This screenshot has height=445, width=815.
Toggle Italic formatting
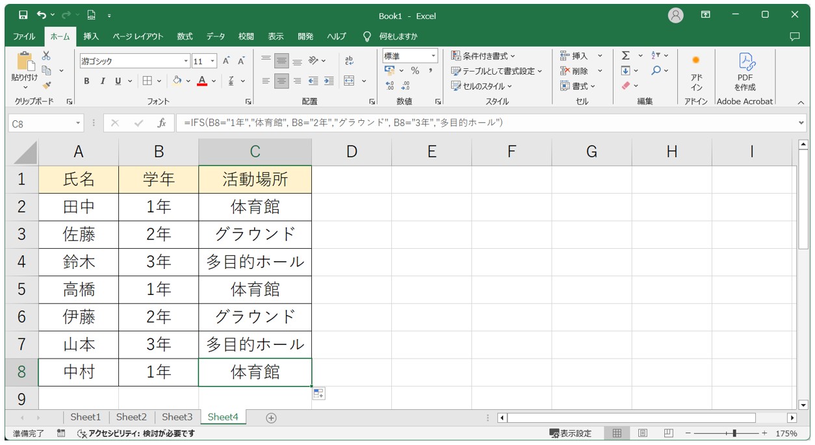(x=102, y=81)
